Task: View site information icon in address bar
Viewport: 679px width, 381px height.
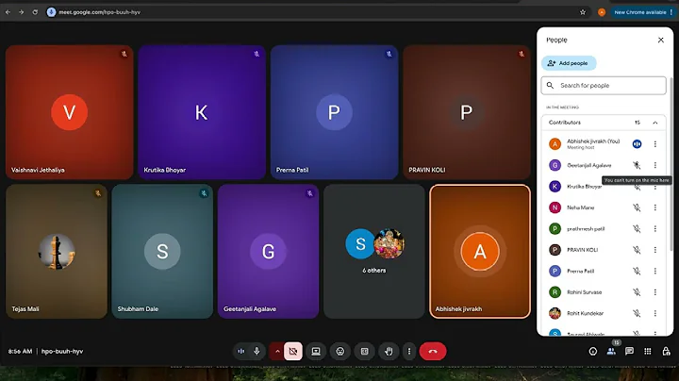Action: click(51, 12)
